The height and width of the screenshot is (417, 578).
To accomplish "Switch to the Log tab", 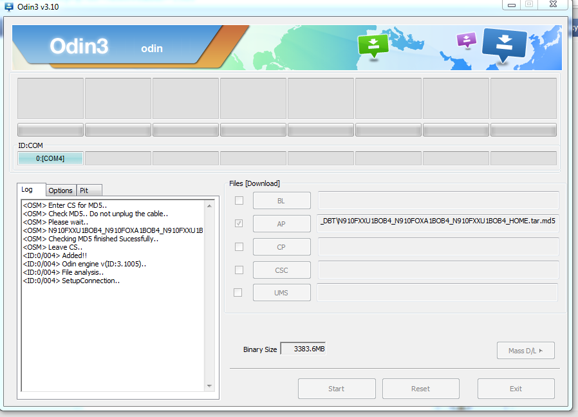I will pyautogui.click(x=31, y=189).
